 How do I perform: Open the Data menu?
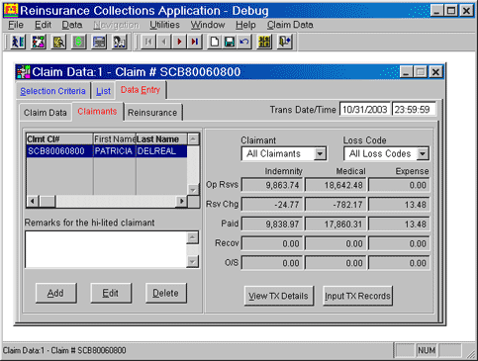pos(72,25)
